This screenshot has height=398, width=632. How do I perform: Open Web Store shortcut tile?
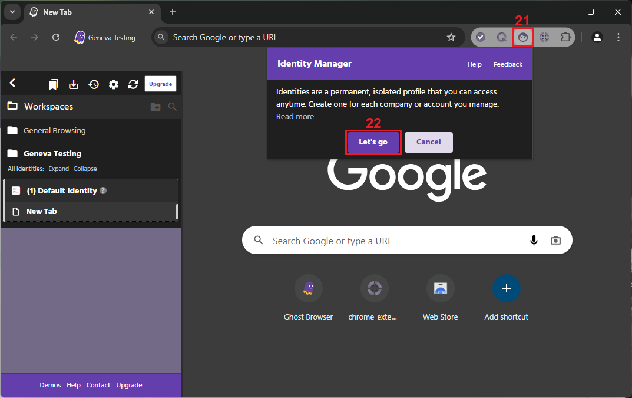click(x=440, y=298)
